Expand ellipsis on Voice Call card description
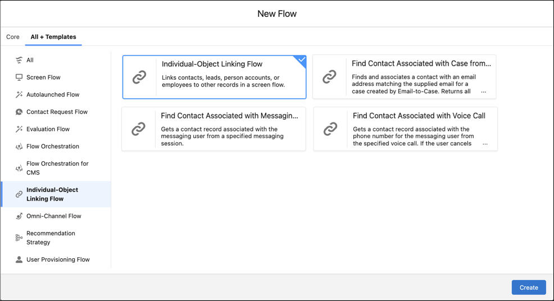The height and width of the screenshot is (301, 554). pos(485,144)
